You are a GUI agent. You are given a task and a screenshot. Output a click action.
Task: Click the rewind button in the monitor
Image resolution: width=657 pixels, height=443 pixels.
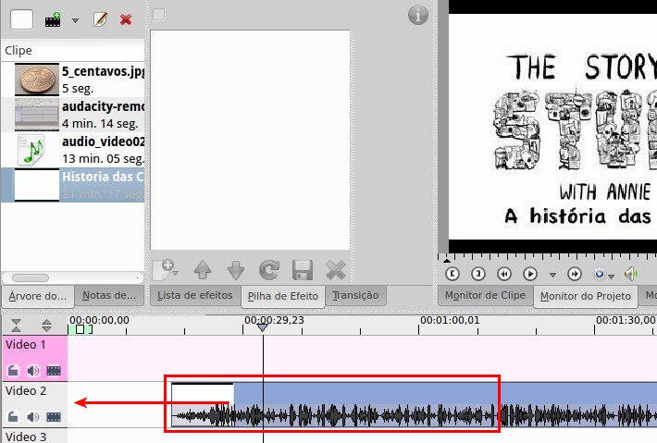(x=504, y=274)
